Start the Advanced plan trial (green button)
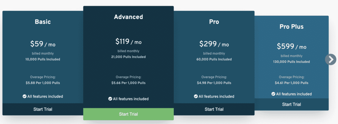This screenshot has height=124, width=338. click(x=128, y=114)
